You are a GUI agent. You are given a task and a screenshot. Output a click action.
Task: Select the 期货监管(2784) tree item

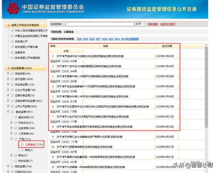click(x=23, y=166)
